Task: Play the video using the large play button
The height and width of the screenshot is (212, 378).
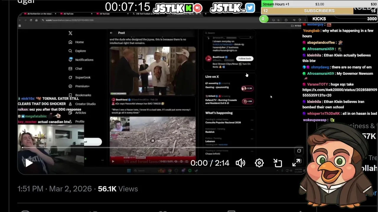Action: pos(29,163)
